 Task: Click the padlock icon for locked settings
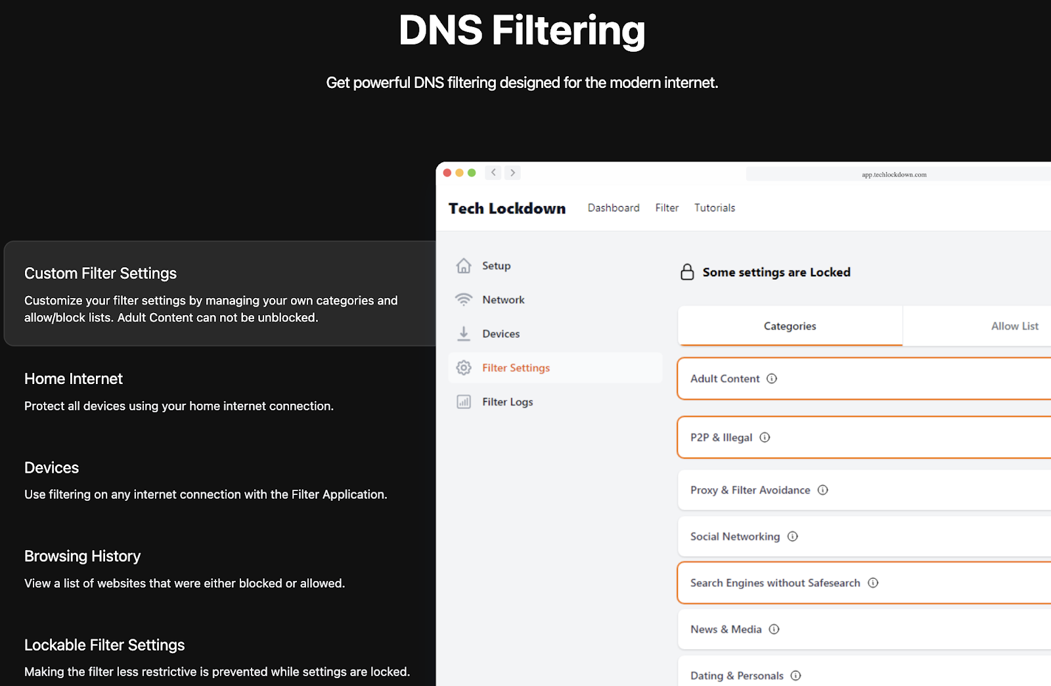pyautogui.click(x=687, y=272)
